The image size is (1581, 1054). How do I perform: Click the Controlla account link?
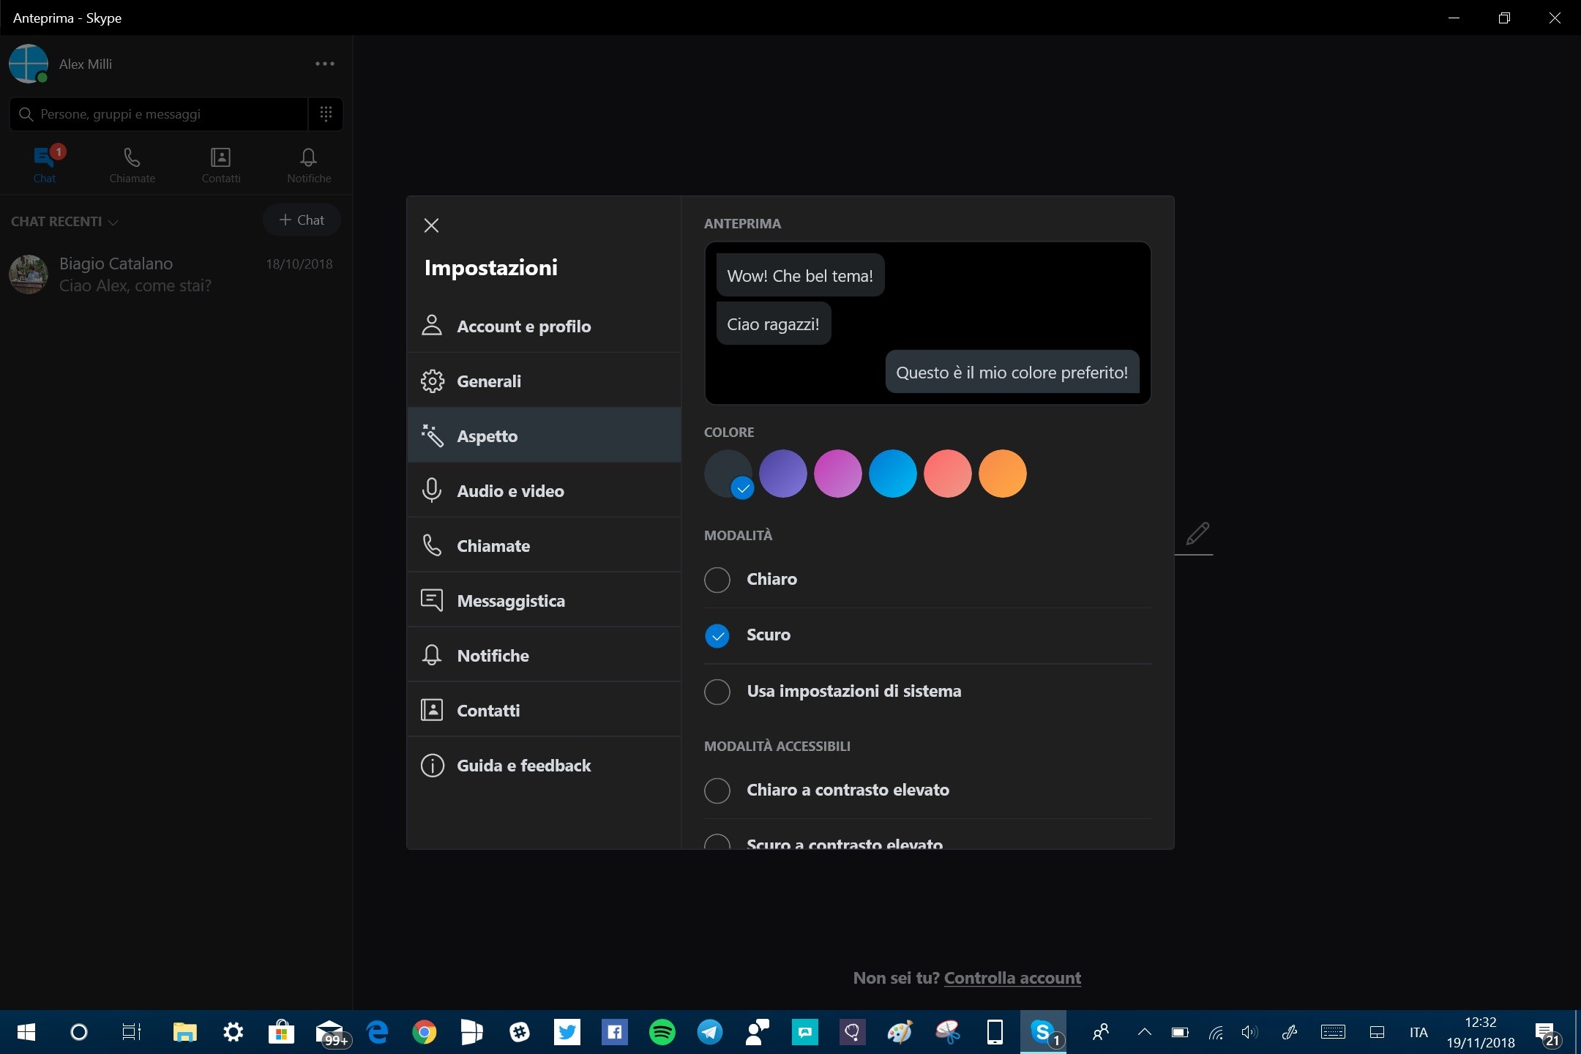point(1012,978)
